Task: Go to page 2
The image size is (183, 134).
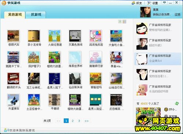Action: click(x=73, y=121)
